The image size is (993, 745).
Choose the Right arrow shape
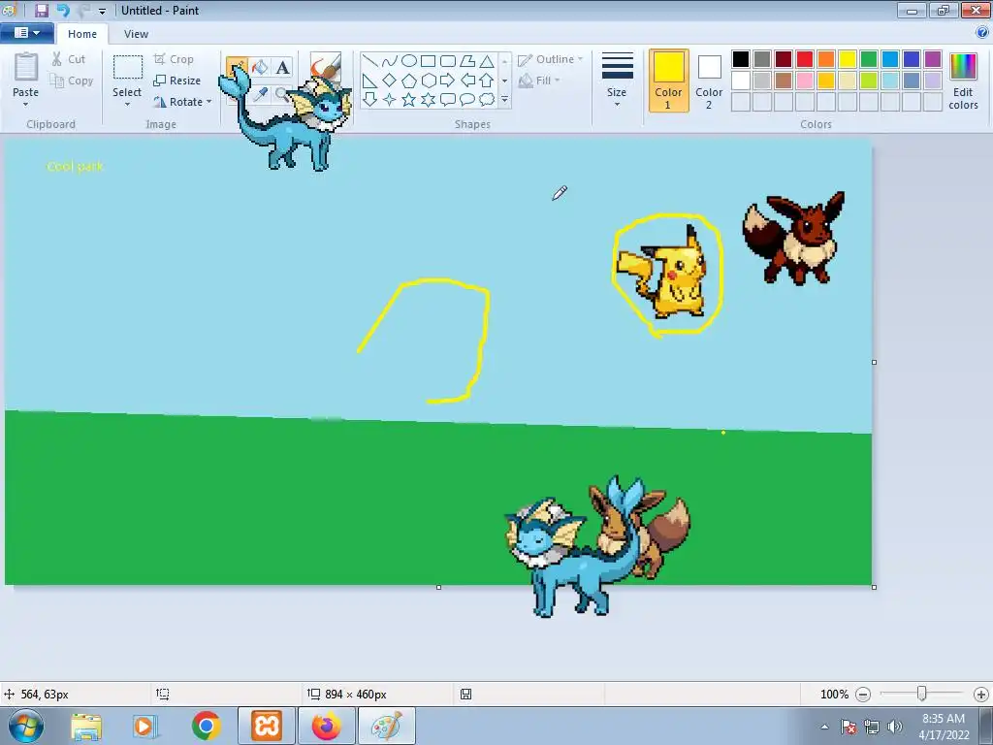[448, 81]
